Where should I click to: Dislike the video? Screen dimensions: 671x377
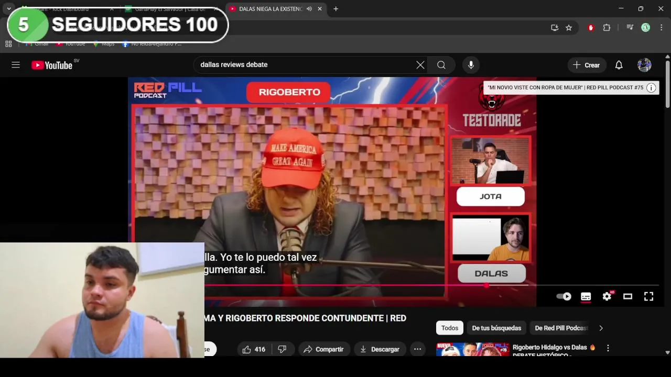point(282,349)
